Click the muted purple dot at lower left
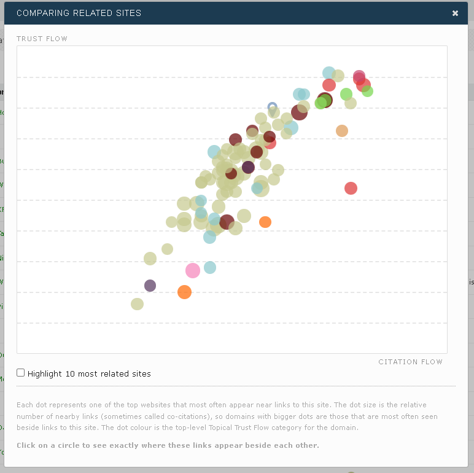 (150, 286)
